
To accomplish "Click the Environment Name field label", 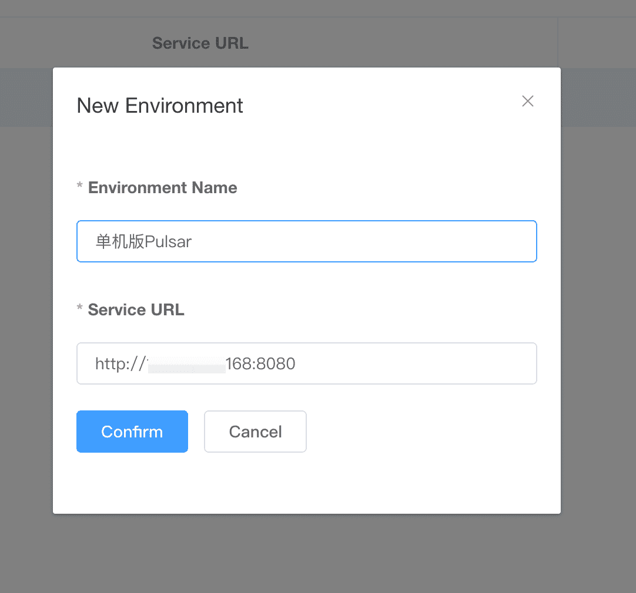I will coord(162,188).
